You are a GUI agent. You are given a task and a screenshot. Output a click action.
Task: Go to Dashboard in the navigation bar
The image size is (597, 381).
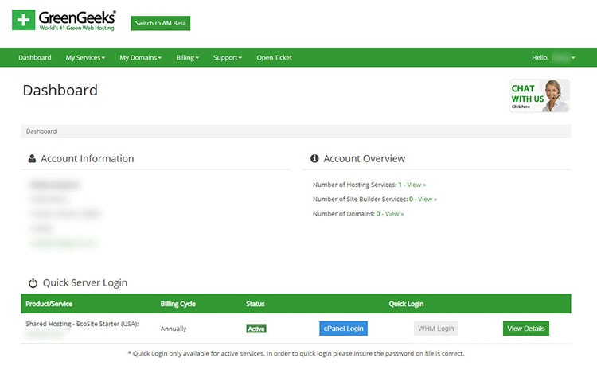[35, 57]
